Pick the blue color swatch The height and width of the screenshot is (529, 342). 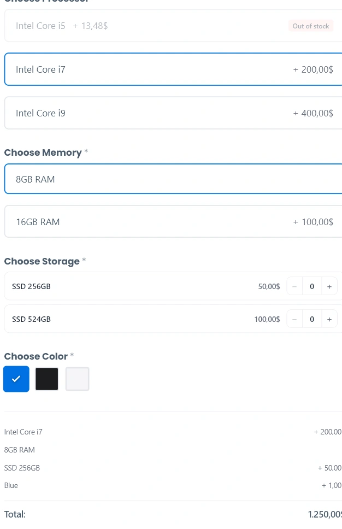click(x=16, y=379)
